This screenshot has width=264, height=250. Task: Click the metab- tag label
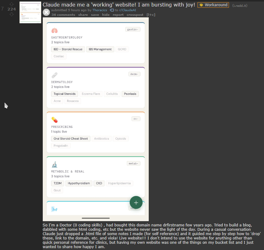pyautogui.click(x=134, y=163)
